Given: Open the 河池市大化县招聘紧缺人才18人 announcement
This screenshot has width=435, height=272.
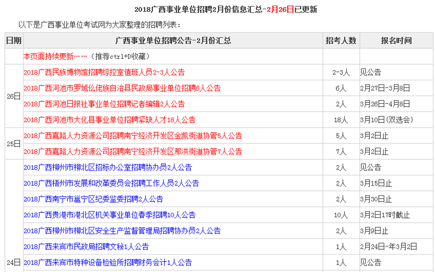Looking at the screenshot, I should [110, 119].
